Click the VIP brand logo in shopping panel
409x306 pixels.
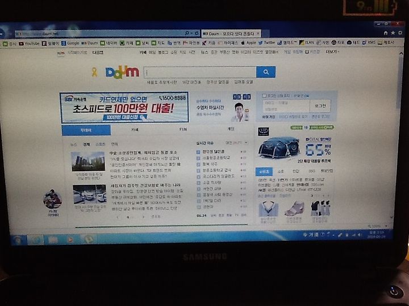tap(264, 131)
